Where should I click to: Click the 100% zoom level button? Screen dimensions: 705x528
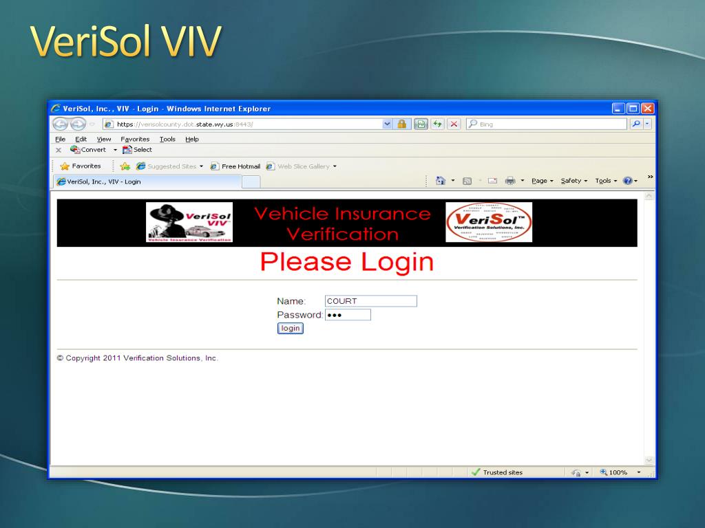tap(613, 472)
